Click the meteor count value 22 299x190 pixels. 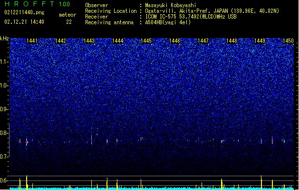click(x=69, y=22)
